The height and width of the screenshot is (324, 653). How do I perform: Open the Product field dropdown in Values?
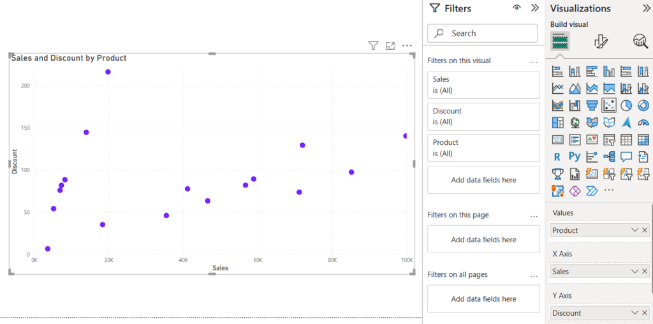(x=635, y=230)
